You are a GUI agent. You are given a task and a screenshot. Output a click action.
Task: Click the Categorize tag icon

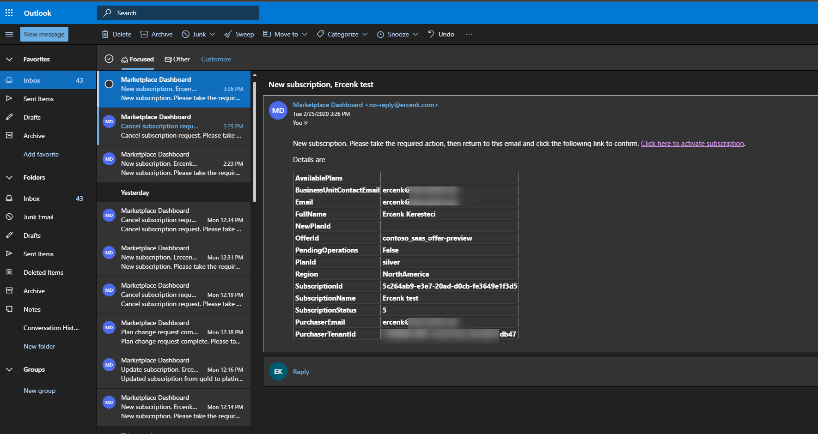pyautogui.click(x=320, y=34)
